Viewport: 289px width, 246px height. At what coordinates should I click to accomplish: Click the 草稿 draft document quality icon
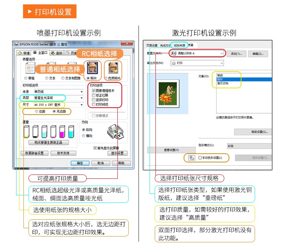click(30, 68)
